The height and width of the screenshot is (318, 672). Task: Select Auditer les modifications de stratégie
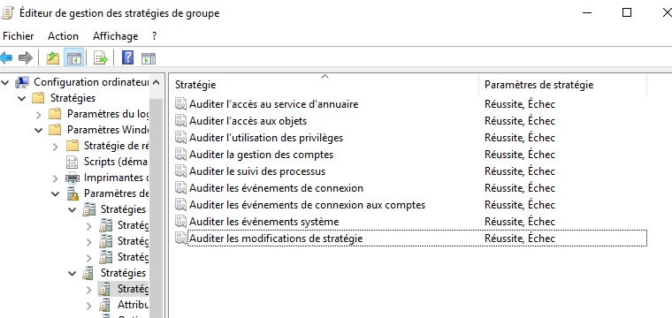pos(276,238)
